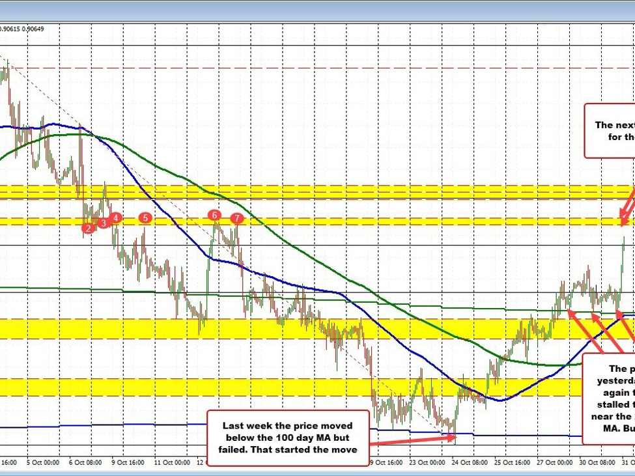The width and height of the screenshot is (635, 476).
Task: Click the "5 Oct 00:00" time axis label
Action: tap(44, 462)
